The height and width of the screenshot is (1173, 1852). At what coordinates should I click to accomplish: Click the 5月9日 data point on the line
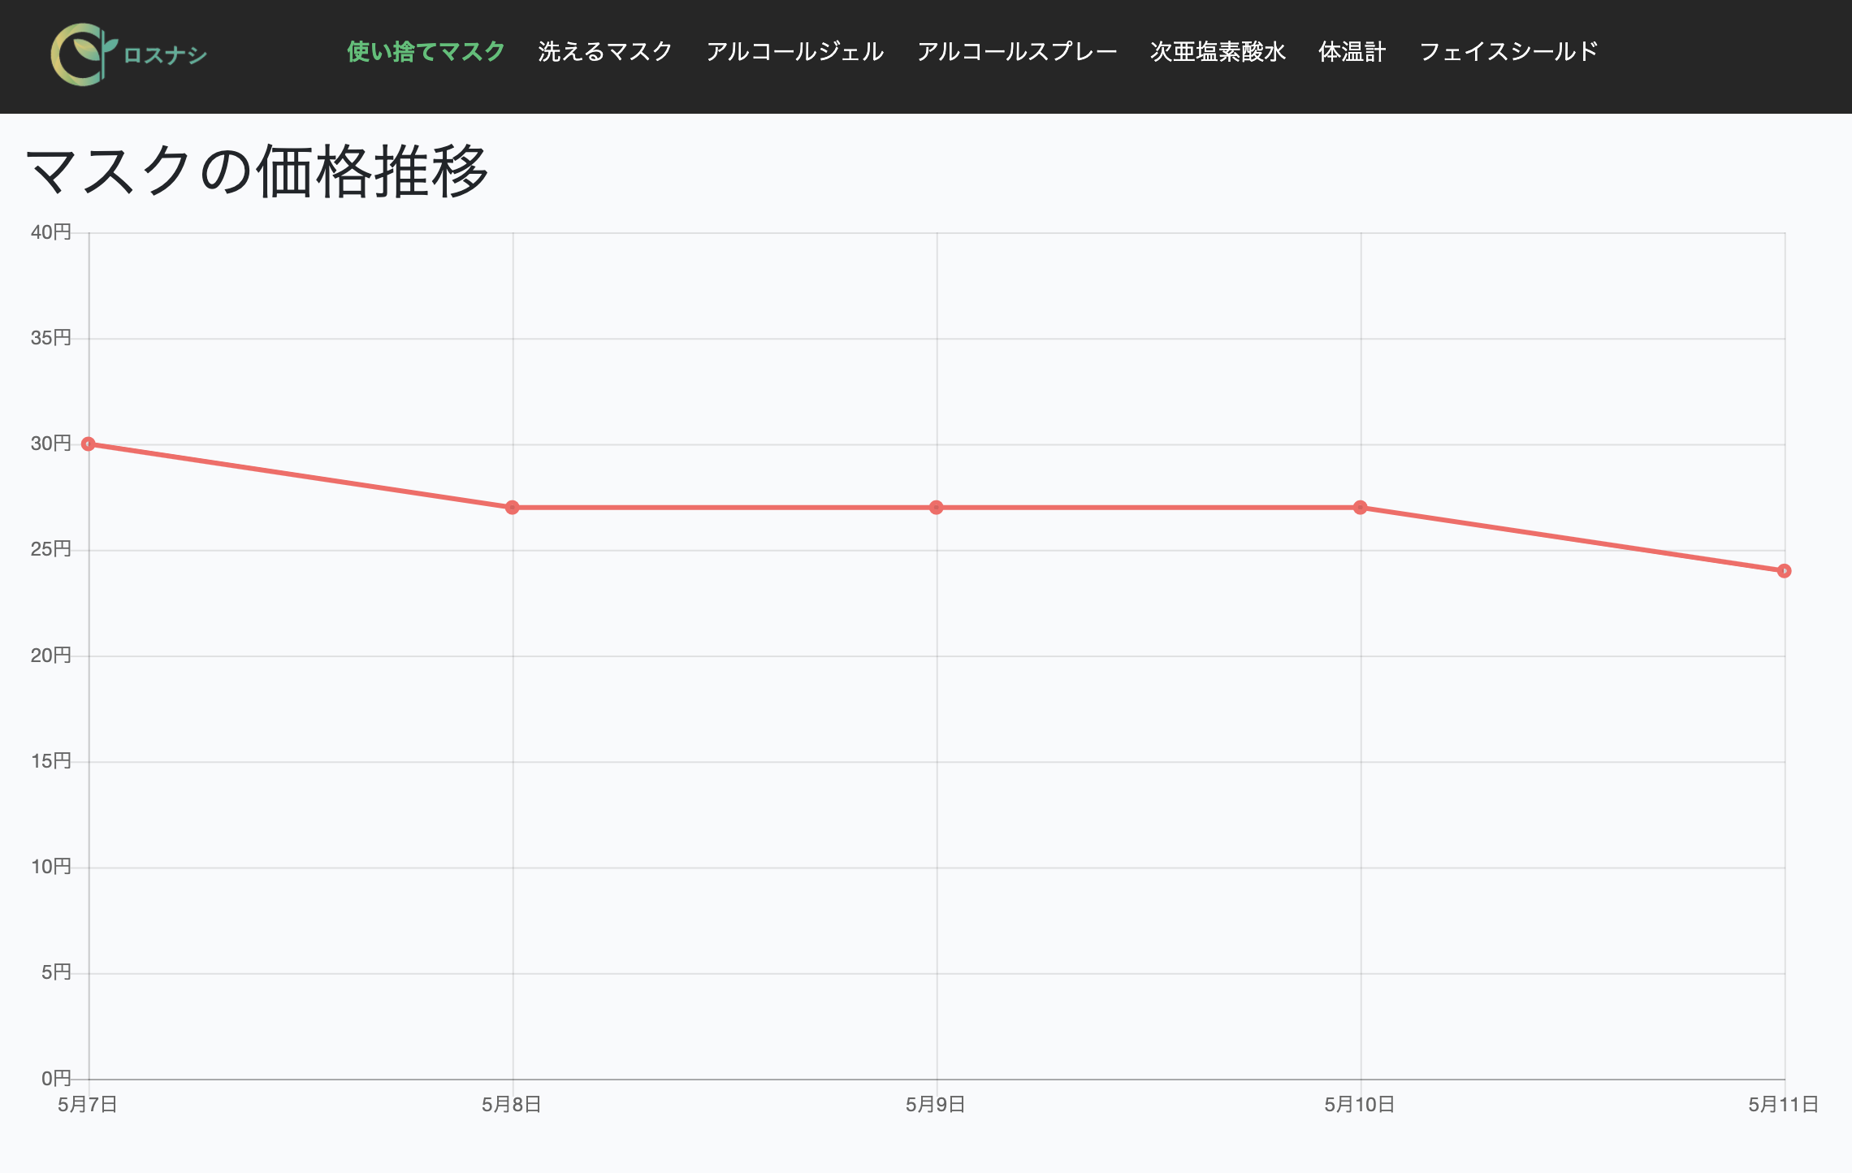937,508
